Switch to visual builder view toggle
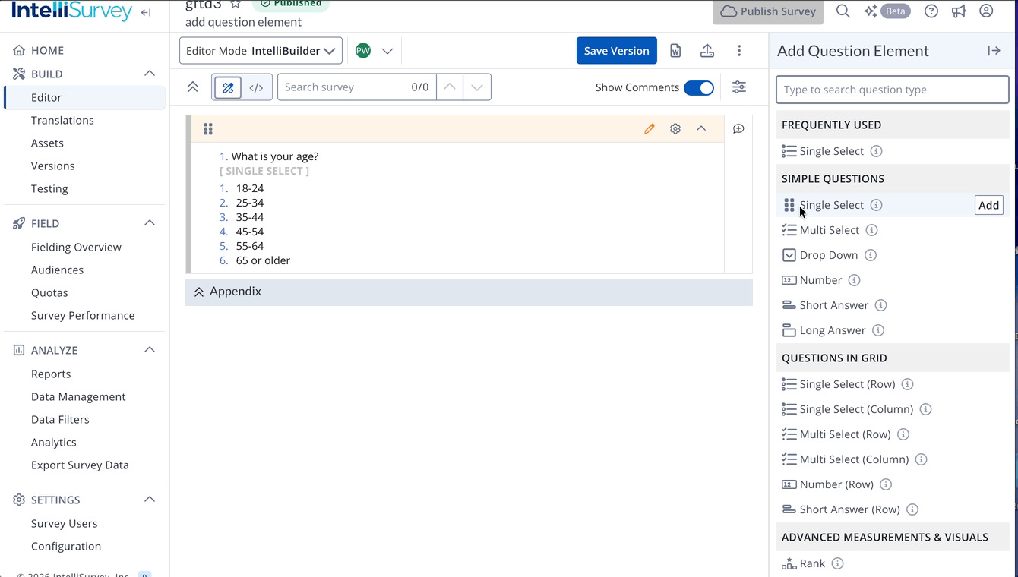The image size is (1018, 577). (x=227, y=87)
